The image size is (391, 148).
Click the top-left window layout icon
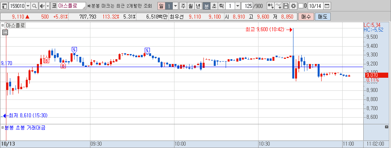(x=4, y=6)
